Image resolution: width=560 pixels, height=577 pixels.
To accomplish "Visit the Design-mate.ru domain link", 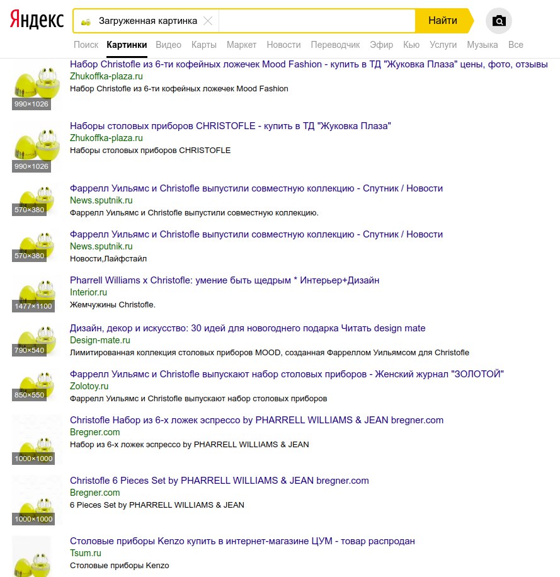I will click(x=100, y=340).
